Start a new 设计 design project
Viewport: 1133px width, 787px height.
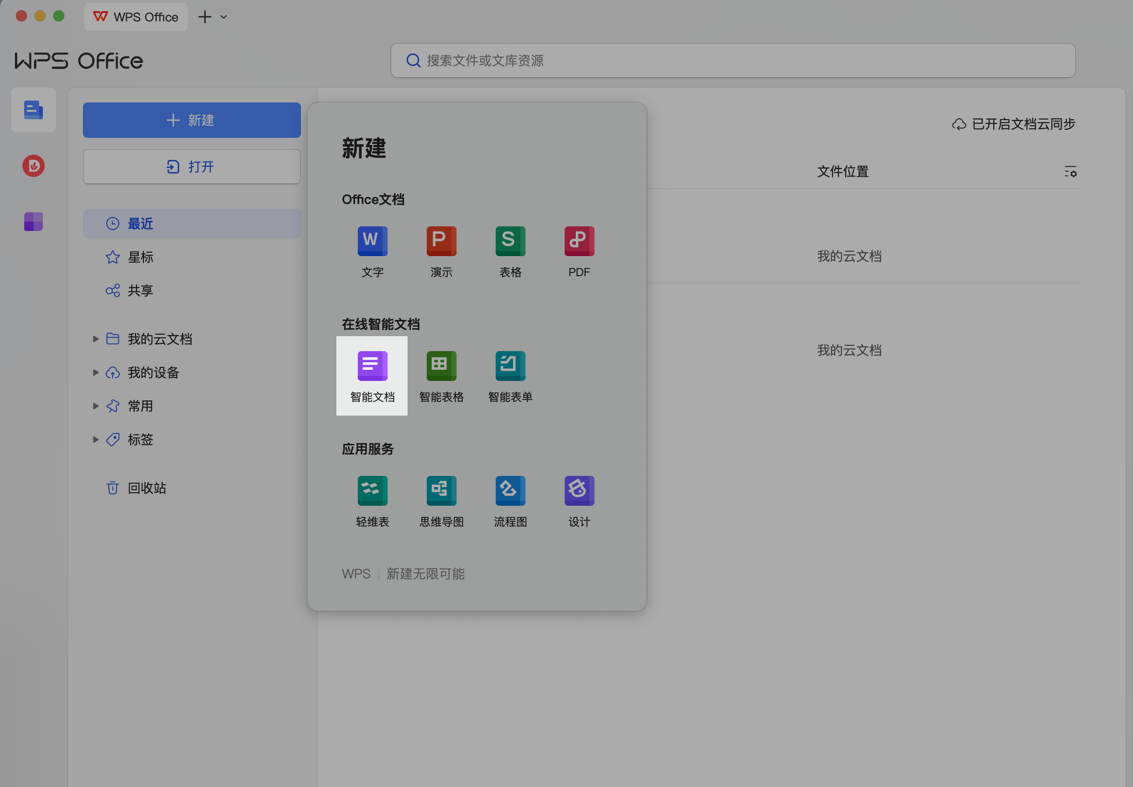[579, 491]
